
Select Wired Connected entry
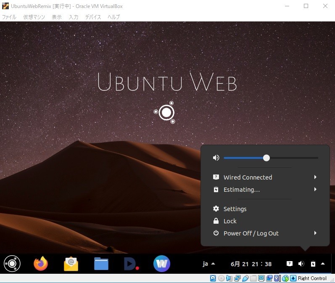(265, 177)
